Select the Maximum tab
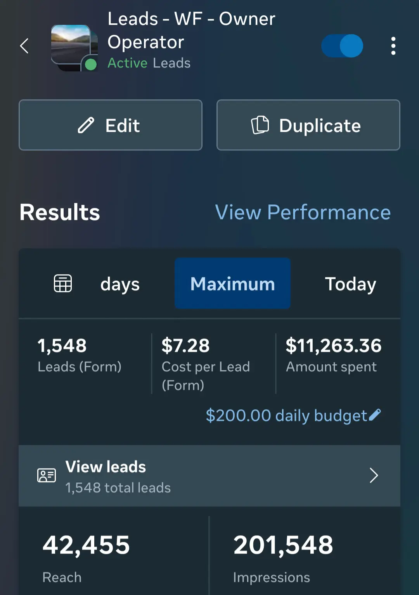The height and width of the screenshot is (595, 419). 232,283
